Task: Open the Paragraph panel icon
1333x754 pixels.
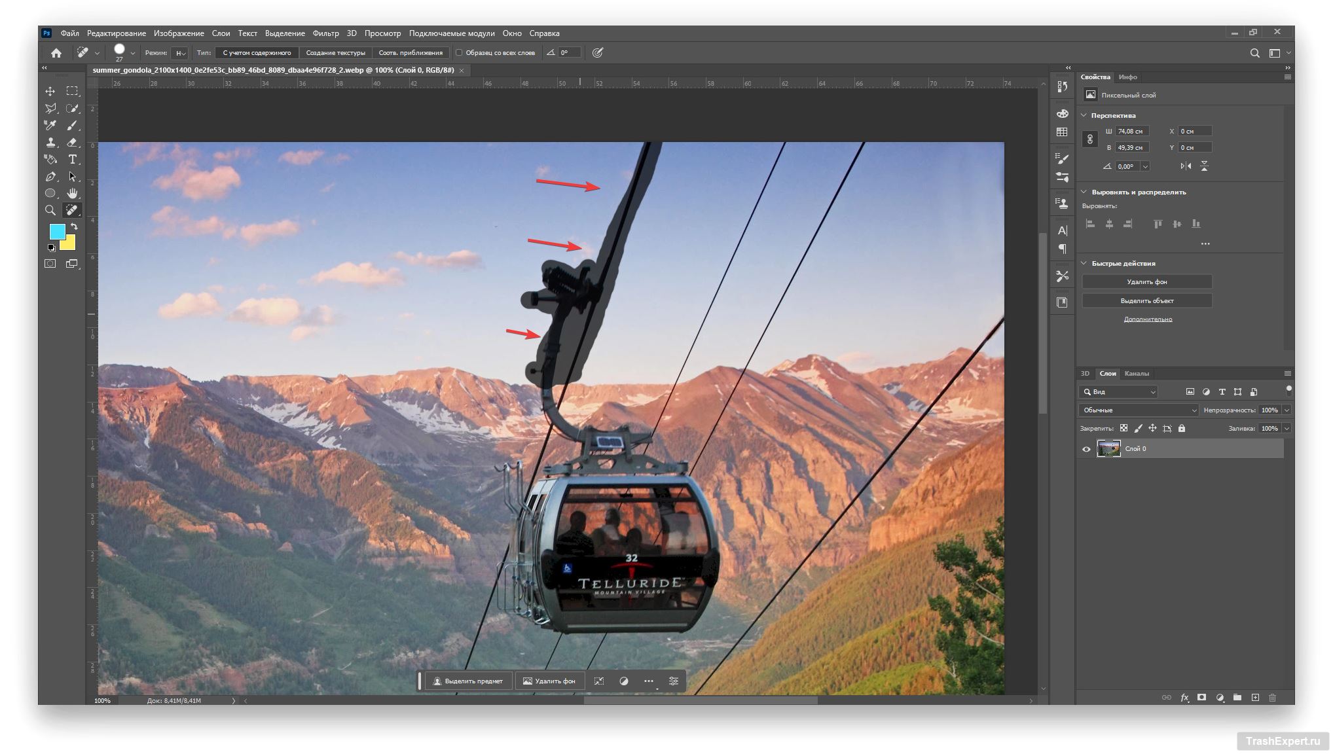Action: [1062, 249]
